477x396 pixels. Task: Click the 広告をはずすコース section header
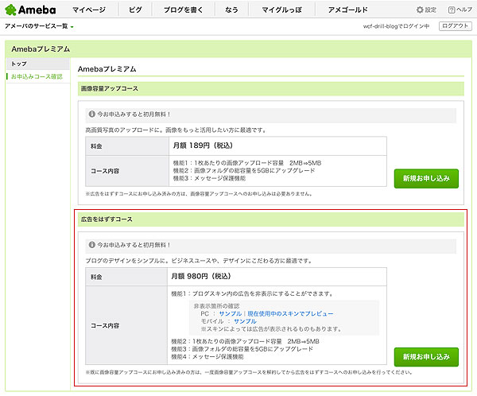coord(271,219)
